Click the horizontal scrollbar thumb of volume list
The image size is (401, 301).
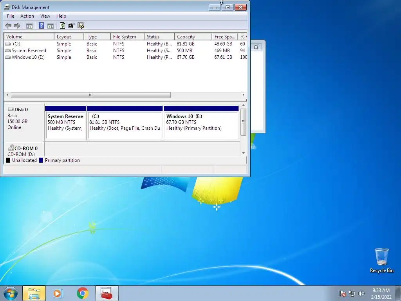tap(91, 95)
